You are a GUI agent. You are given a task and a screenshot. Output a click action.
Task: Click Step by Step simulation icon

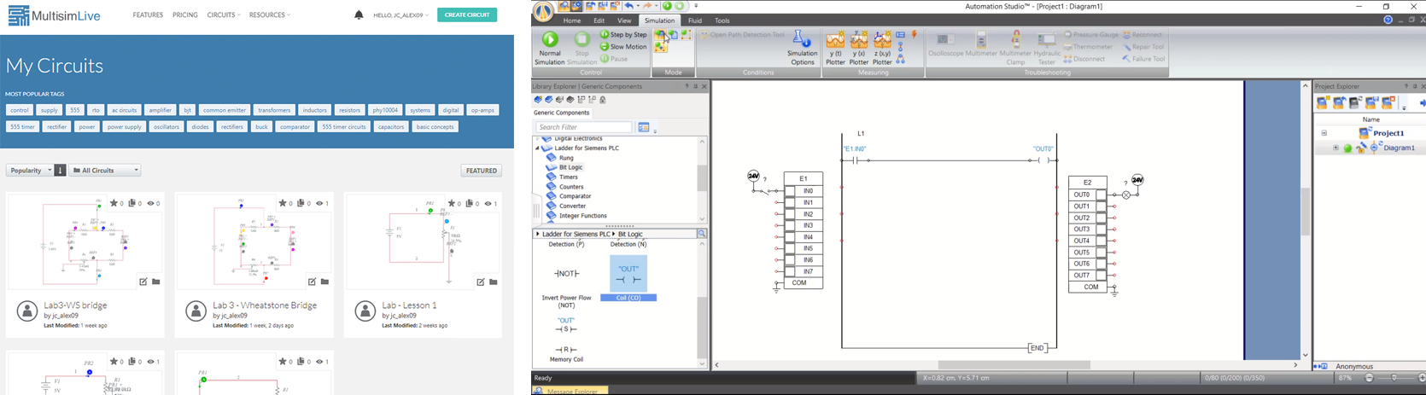point(605,35)
